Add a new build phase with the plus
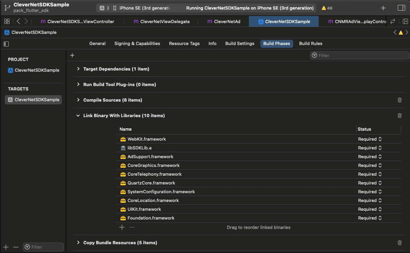Viewport: 410px width, 253px height. point(73,55)
